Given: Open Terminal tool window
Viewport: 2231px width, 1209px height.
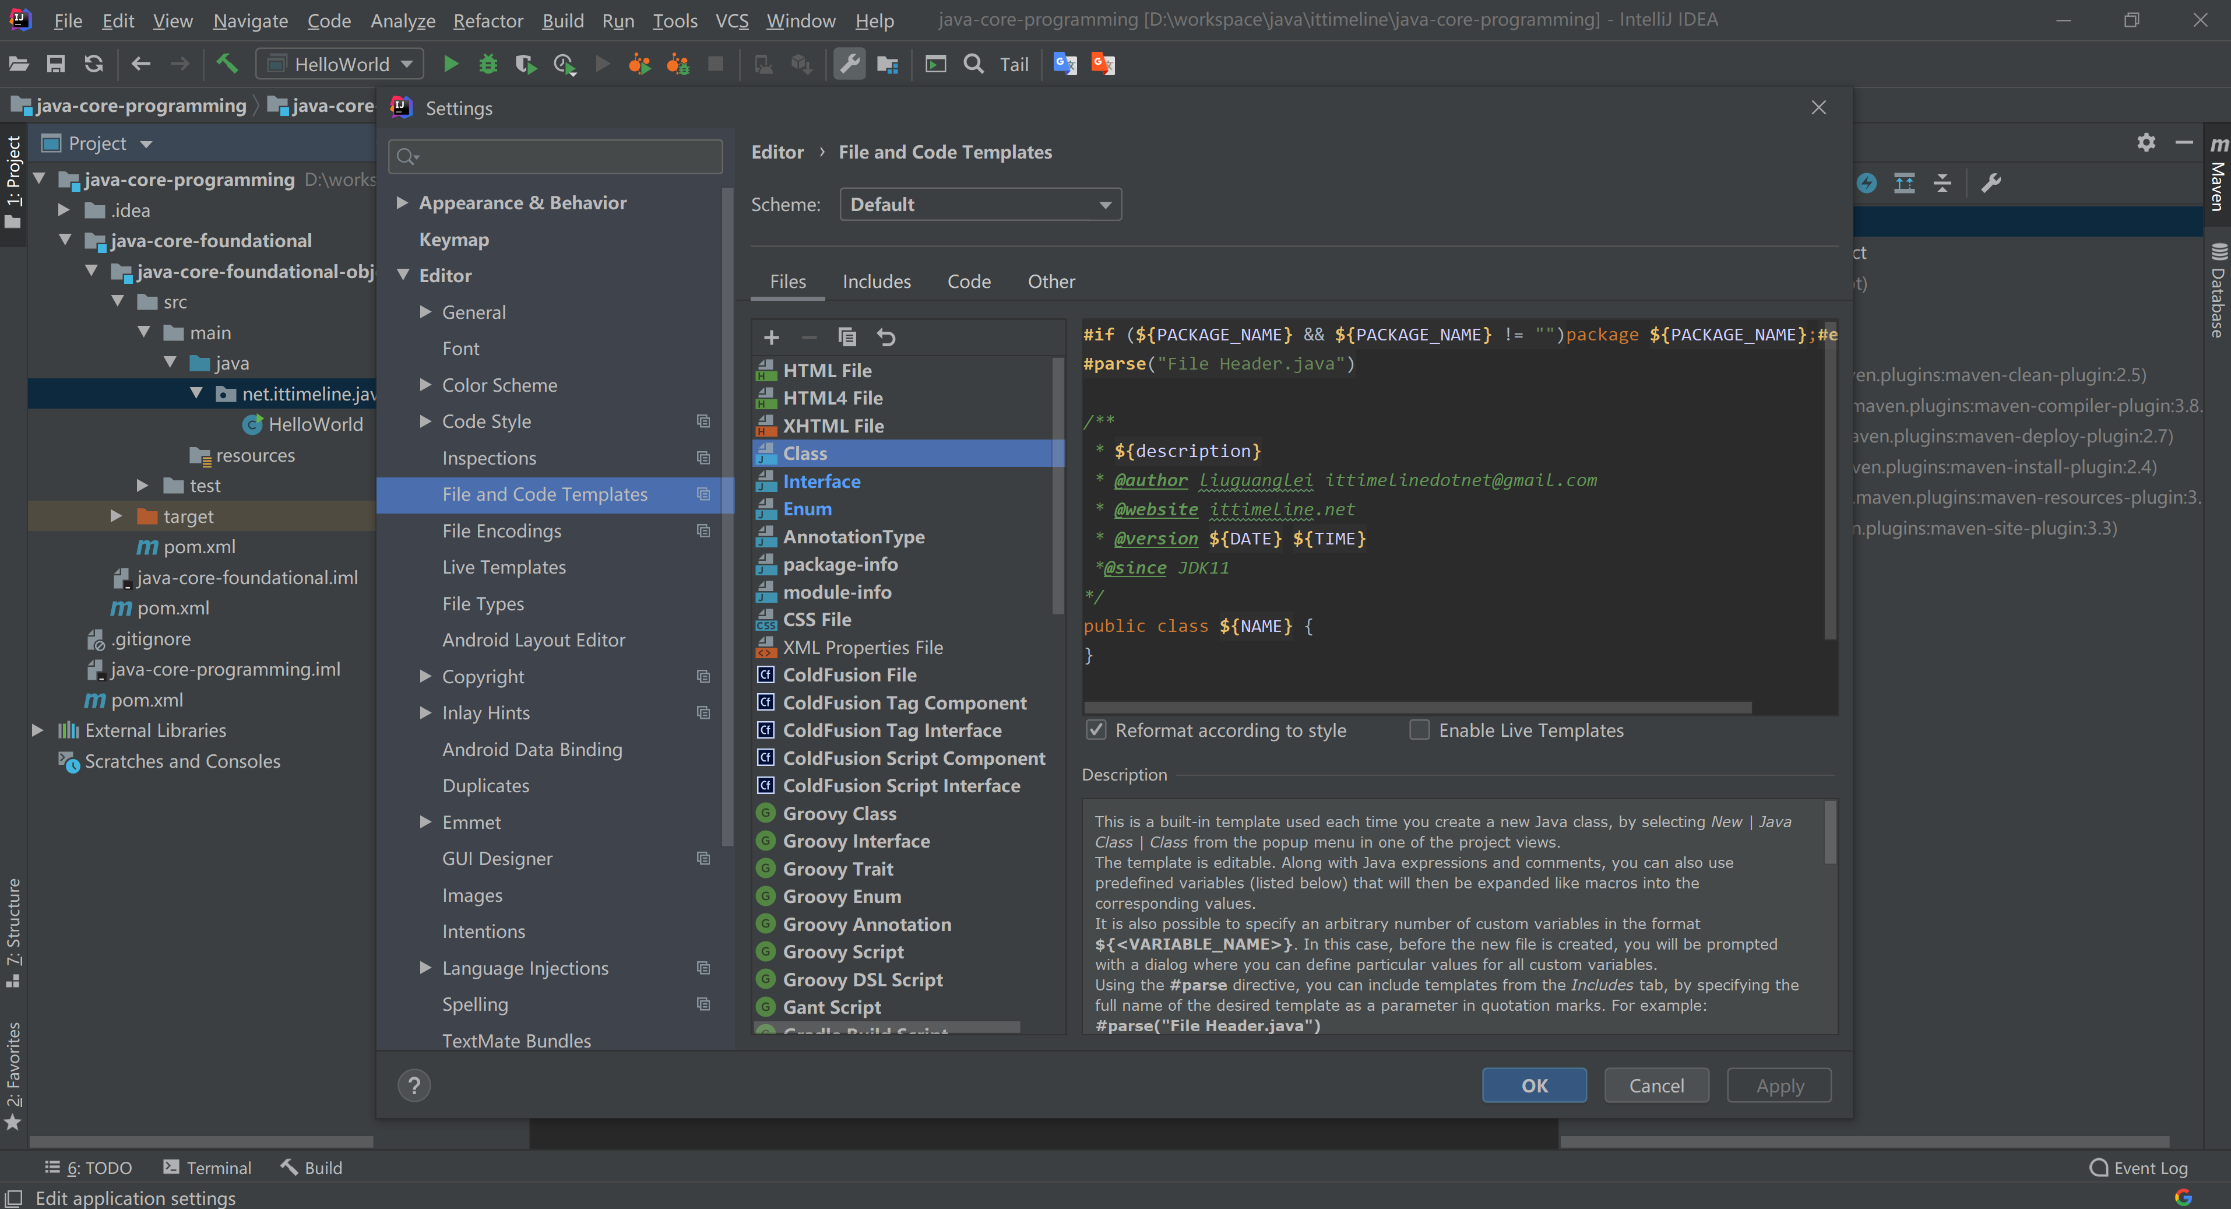Looking at the screenshot, I should click(x=208, y=1168).
